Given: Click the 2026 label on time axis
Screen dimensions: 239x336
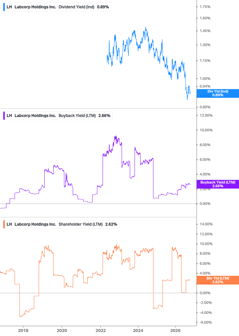Looking at the screenshot, I should coord(175,331).
